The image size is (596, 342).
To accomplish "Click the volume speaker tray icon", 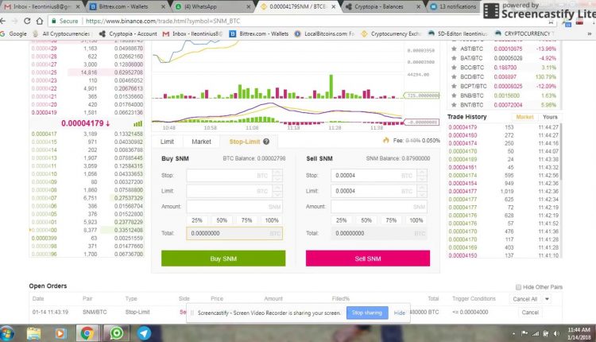I will pos(556,333).
